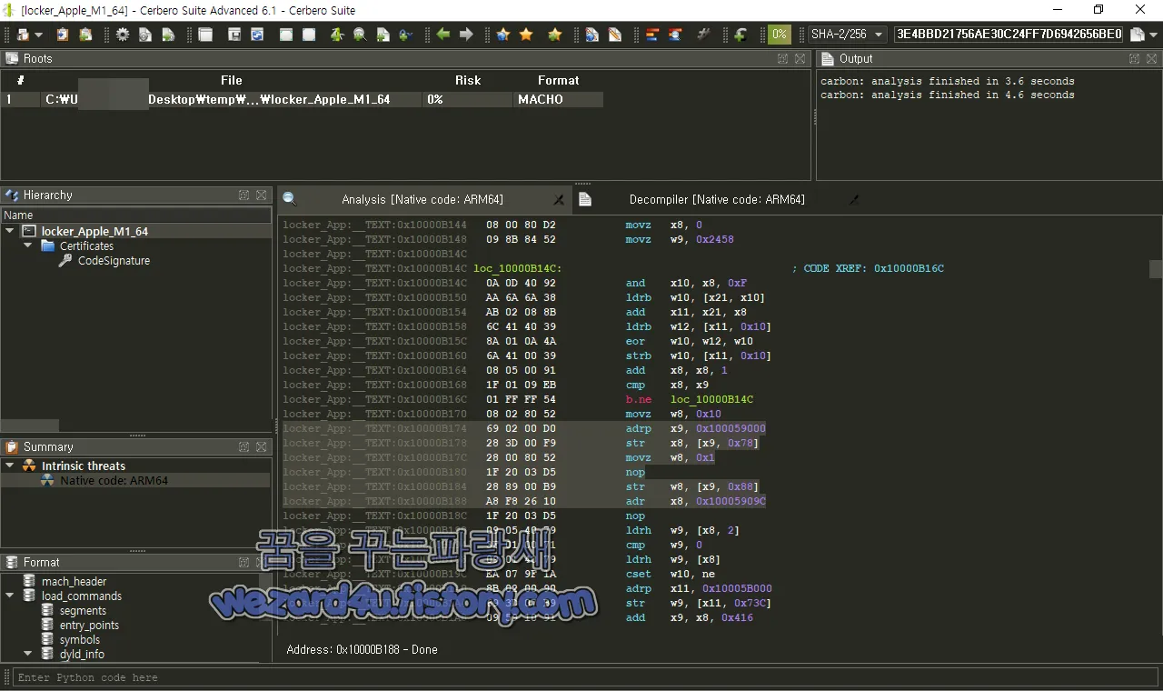Click the star with plus add-bookmark icon
This screenshot has width=1163, height=691.
pyautogui.click(x=555, y=35)
